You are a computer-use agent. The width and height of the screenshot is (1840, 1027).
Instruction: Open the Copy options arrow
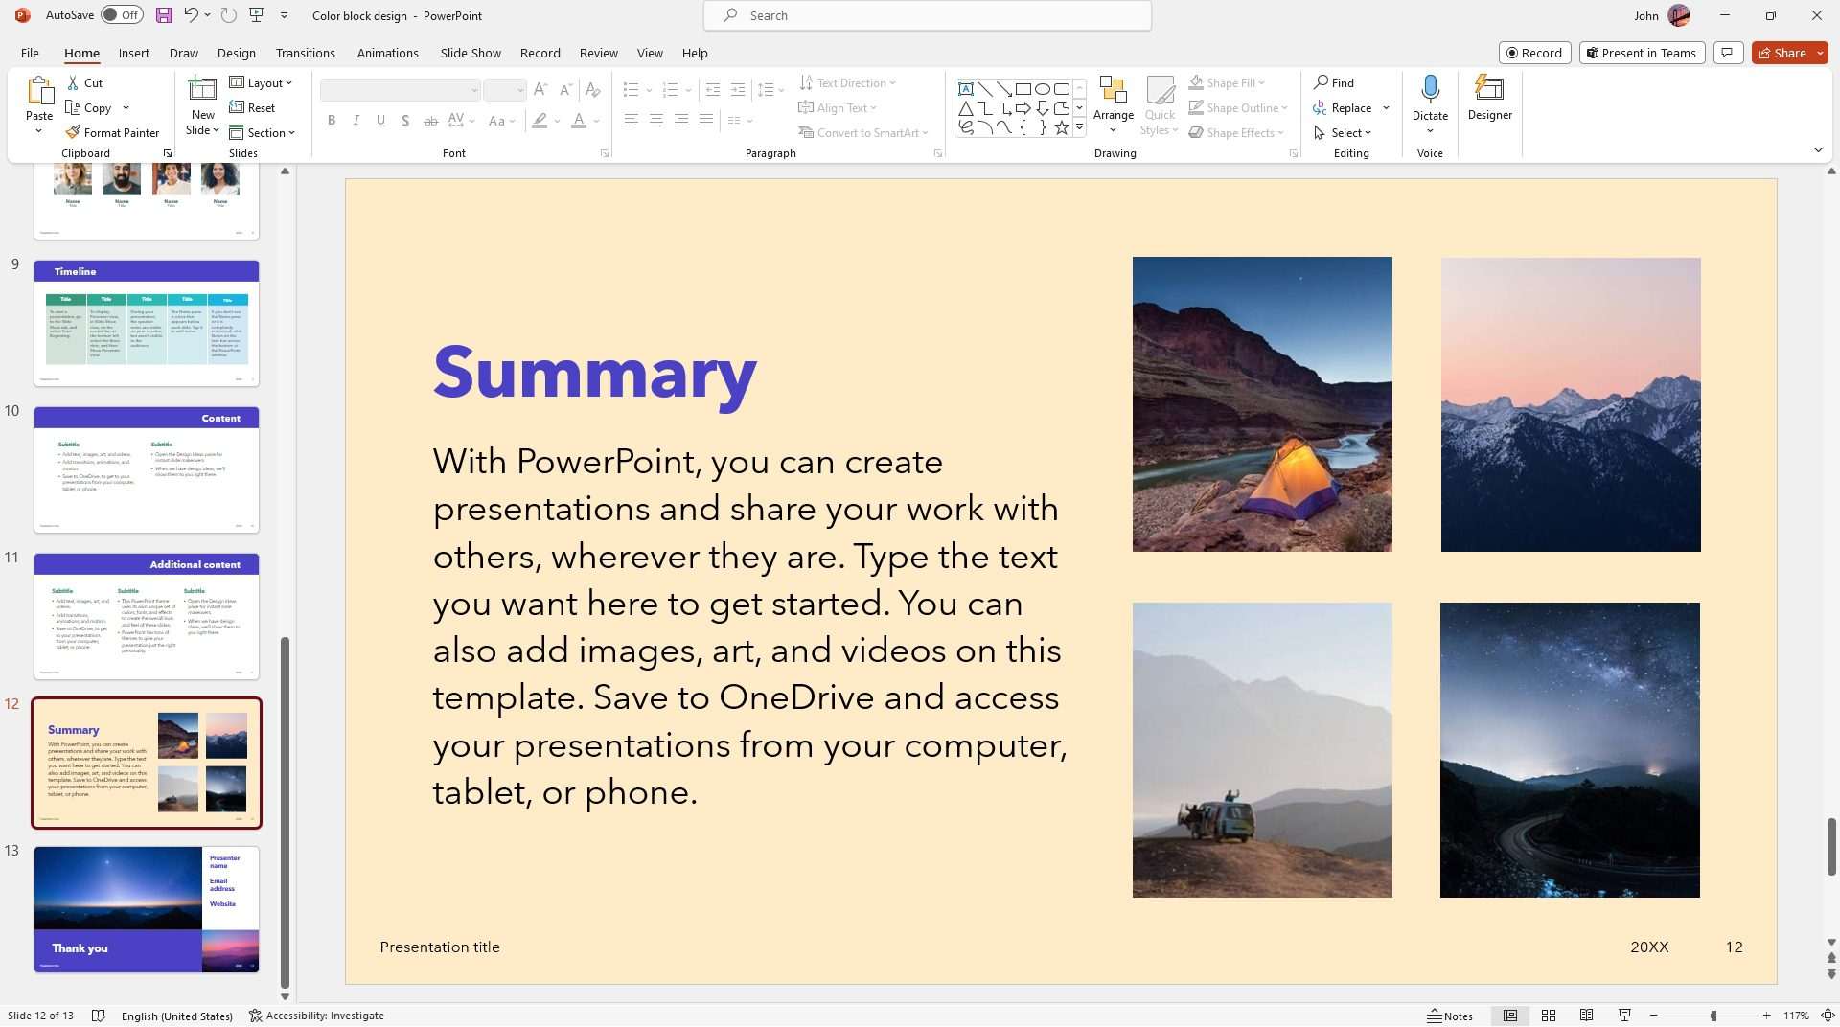click(126, 108)
